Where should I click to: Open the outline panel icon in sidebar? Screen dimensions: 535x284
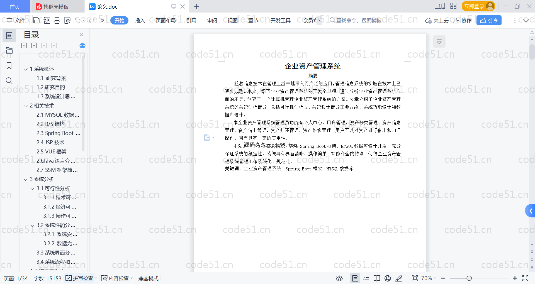[x=9, y=36]
